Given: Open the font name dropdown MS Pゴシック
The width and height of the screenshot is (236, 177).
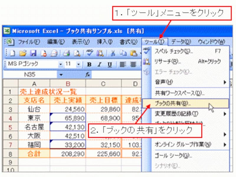Looking at the screenshot, I should tap(60, 64).
